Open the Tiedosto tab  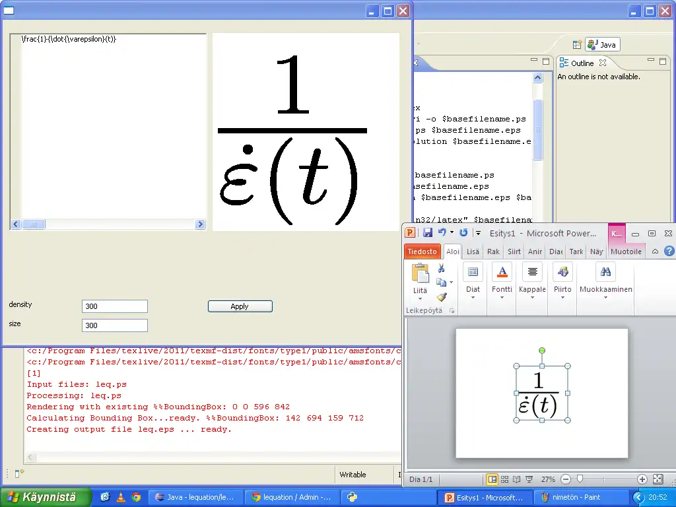[422, 252]
